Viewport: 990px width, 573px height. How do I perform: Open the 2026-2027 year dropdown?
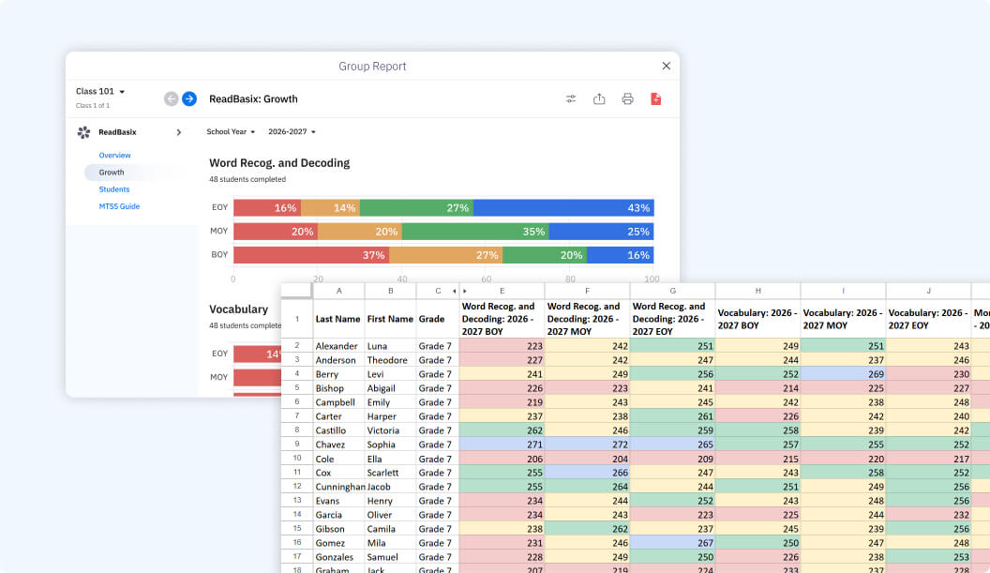(x=292, y=131)
